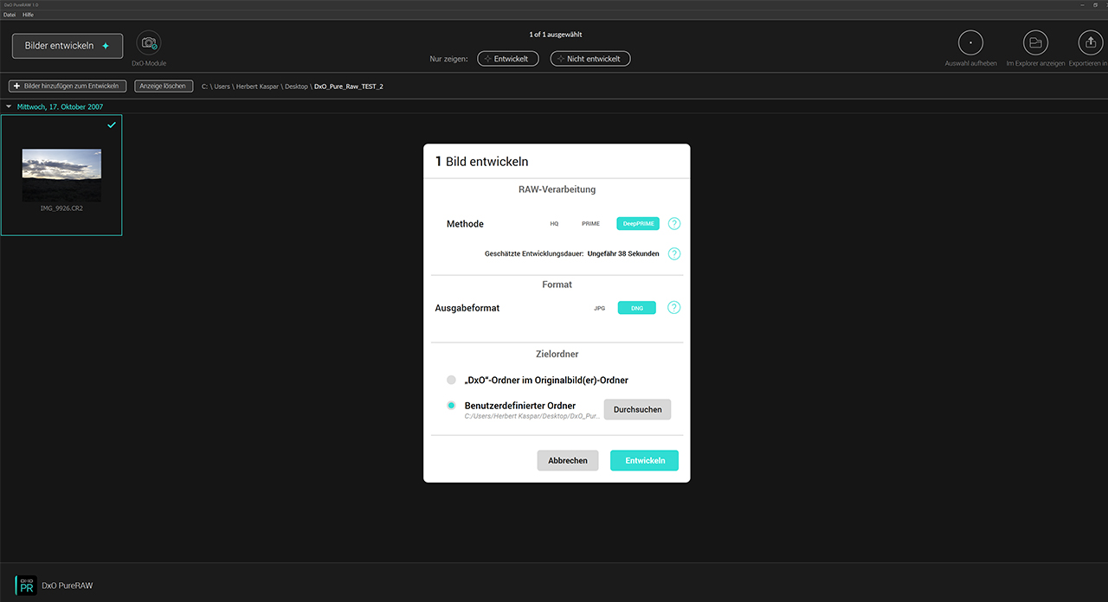Choose the PRIME processing method
Image resolution: width=1108 pixels, height=602 pixels.
point(590,224)
